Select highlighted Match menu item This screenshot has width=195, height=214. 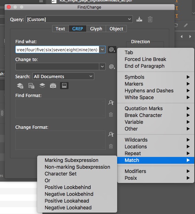point(156,160)
